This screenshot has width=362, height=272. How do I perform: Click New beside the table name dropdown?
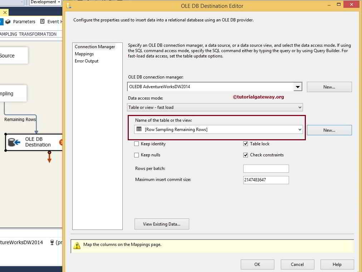click(x=329, y=130)
